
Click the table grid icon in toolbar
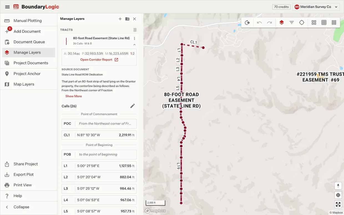click(x=324, y=22)
